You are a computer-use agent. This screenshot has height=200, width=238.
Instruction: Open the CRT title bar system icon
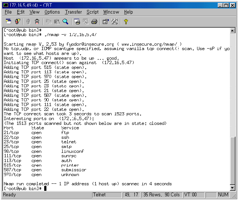(6, 5)
